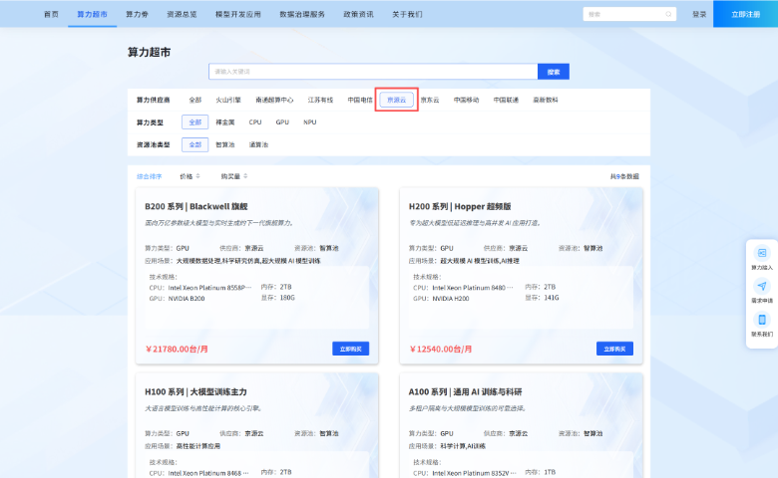778x478 pixels.
Task: Click the NVIDIA H200 GPU spec
Action: pos(450,298)
